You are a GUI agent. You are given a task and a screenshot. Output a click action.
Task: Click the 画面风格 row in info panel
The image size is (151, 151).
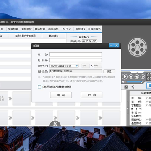click(141, 120)
